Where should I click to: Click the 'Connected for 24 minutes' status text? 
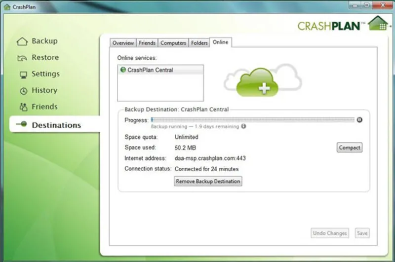pyautogui.click(x=206, y=169)
